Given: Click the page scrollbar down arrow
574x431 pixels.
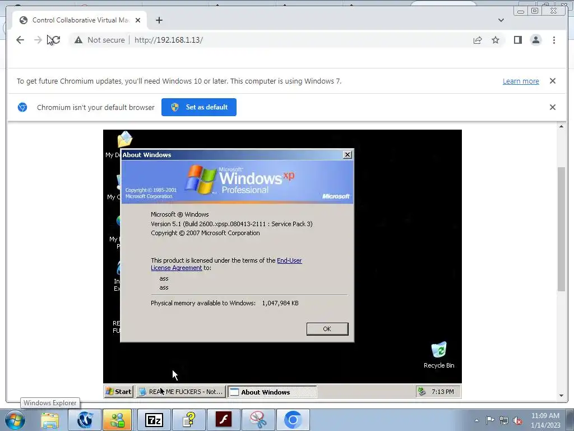Looking at the screenshot, I should (x=561, y=396).
